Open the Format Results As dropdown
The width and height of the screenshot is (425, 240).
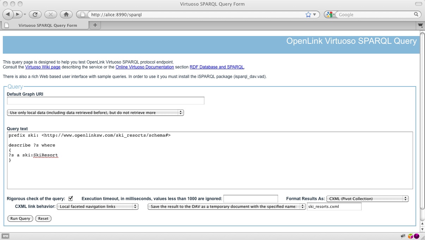click(368, 199)
